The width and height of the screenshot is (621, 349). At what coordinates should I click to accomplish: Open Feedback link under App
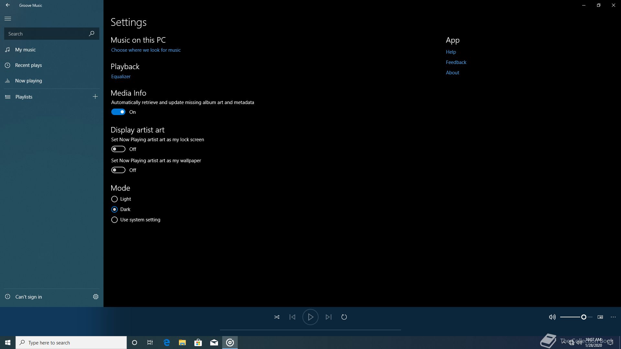tap(456, 62)
